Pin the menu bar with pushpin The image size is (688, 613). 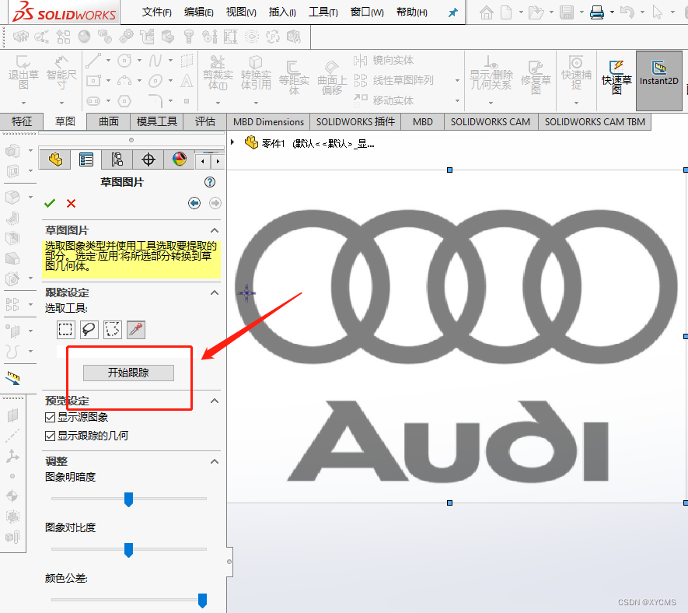pyautogui.click(x=452, y=12)
